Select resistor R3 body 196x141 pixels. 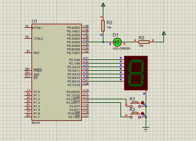click(x=103, y=26)
